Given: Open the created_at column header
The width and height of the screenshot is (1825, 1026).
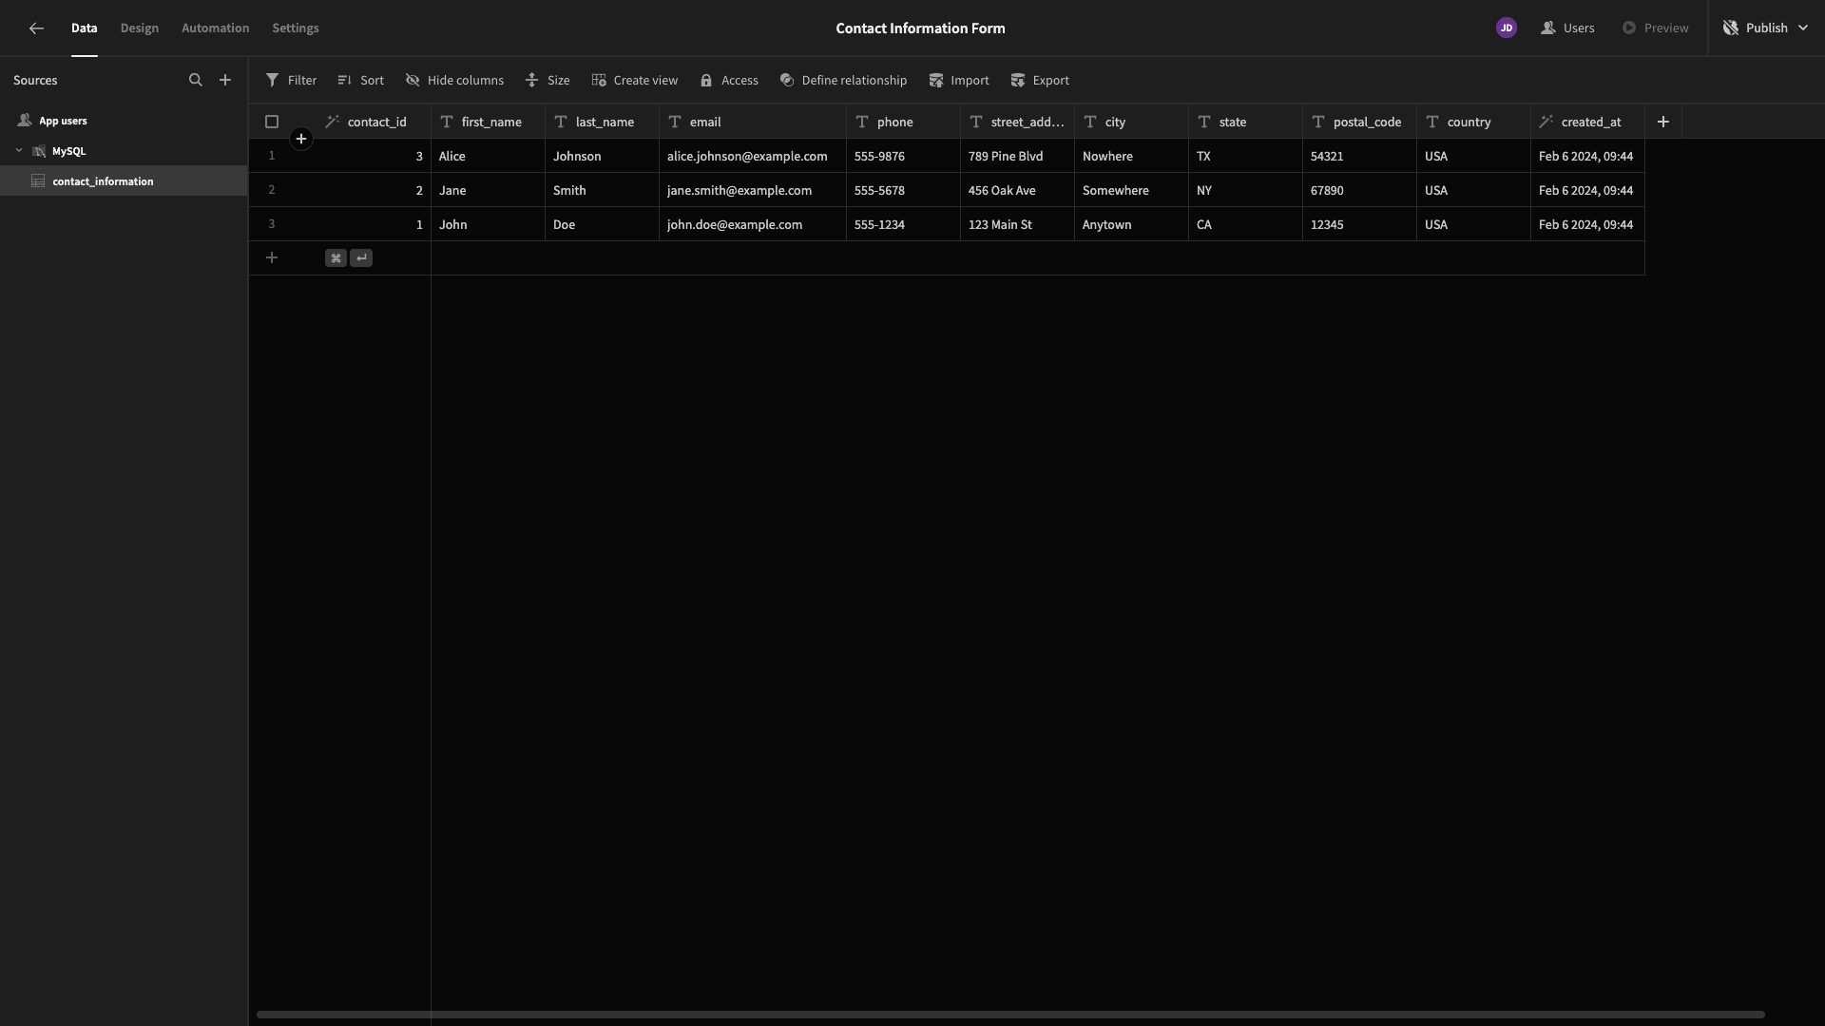Looking at the screenshot, I should click(1588, 122).
